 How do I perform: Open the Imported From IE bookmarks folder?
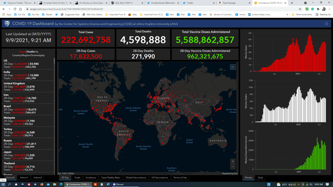coord(111,15)
